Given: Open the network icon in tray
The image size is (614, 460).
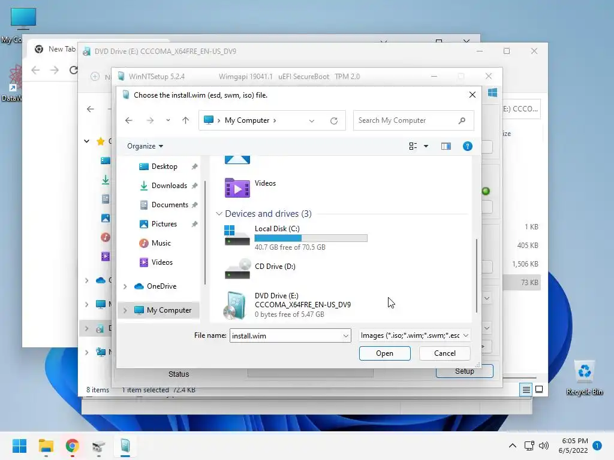Looking at the screenshot, I should point(529,446).
